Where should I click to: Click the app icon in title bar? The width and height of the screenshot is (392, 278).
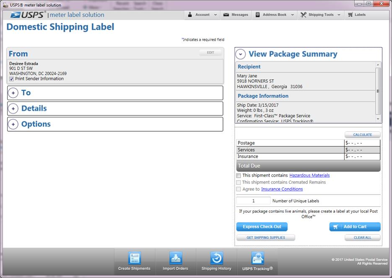(x=5, y=5)
